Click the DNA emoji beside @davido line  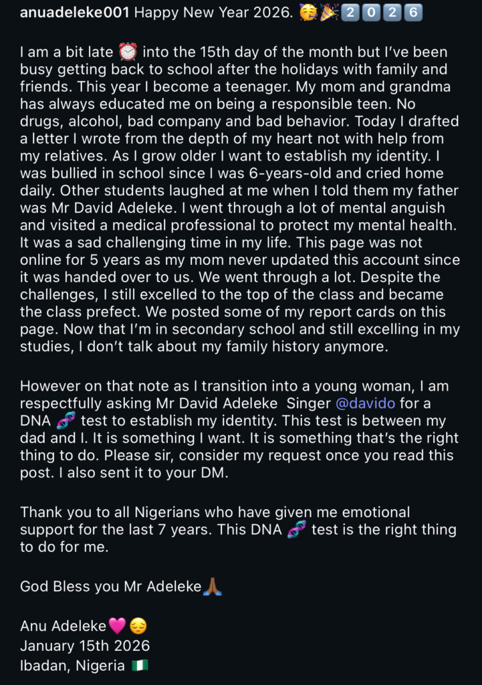click(x=66, y=421)
